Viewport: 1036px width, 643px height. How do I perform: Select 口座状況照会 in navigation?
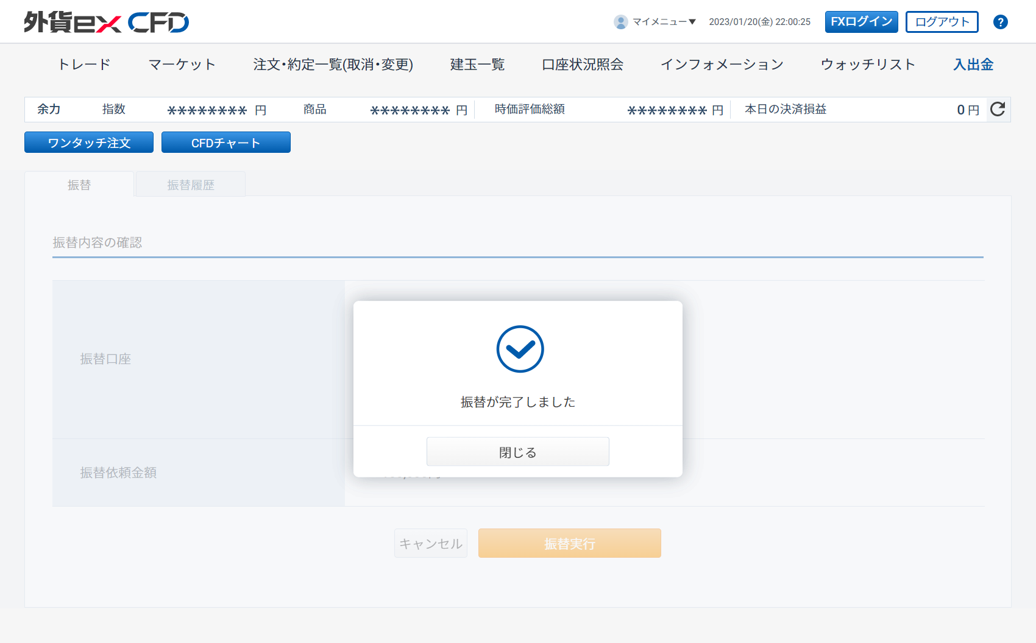coord(583,65)
